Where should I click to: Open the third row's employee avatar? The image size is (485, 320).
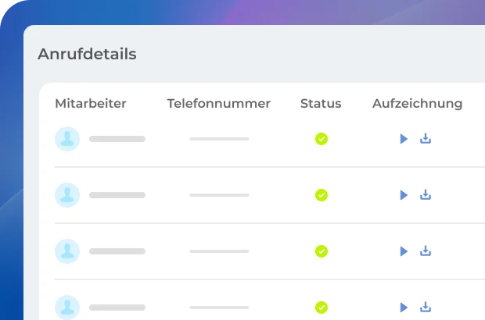click(67, 251)
